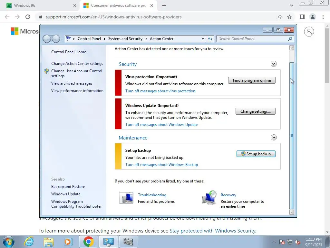The width and height of the screenshot is (330, 248).
Task: Click the Microsoft account sign-in avatar
Action: (x=309, y=32)
